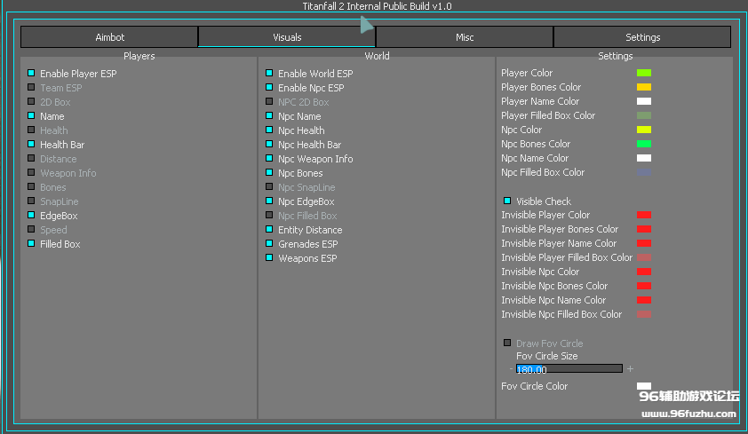
Task: Enable the Npc Filled Box option
Action: (269, 216)
